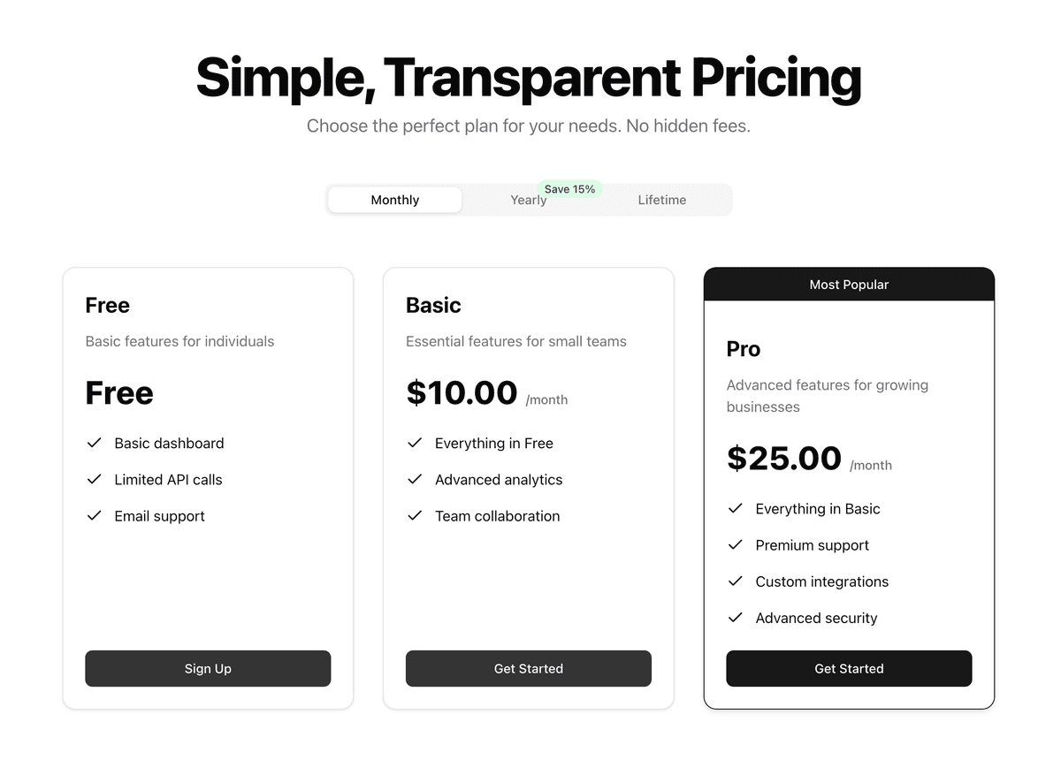The image size is (1061, 760).
Task: Select the Pro plan heading
Action: coord(744,348)
